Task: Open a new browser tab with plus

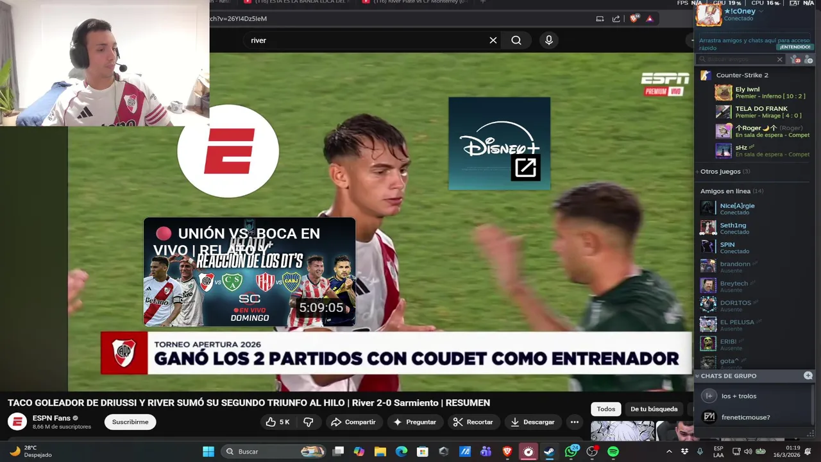Action: (x=483, y=2)
